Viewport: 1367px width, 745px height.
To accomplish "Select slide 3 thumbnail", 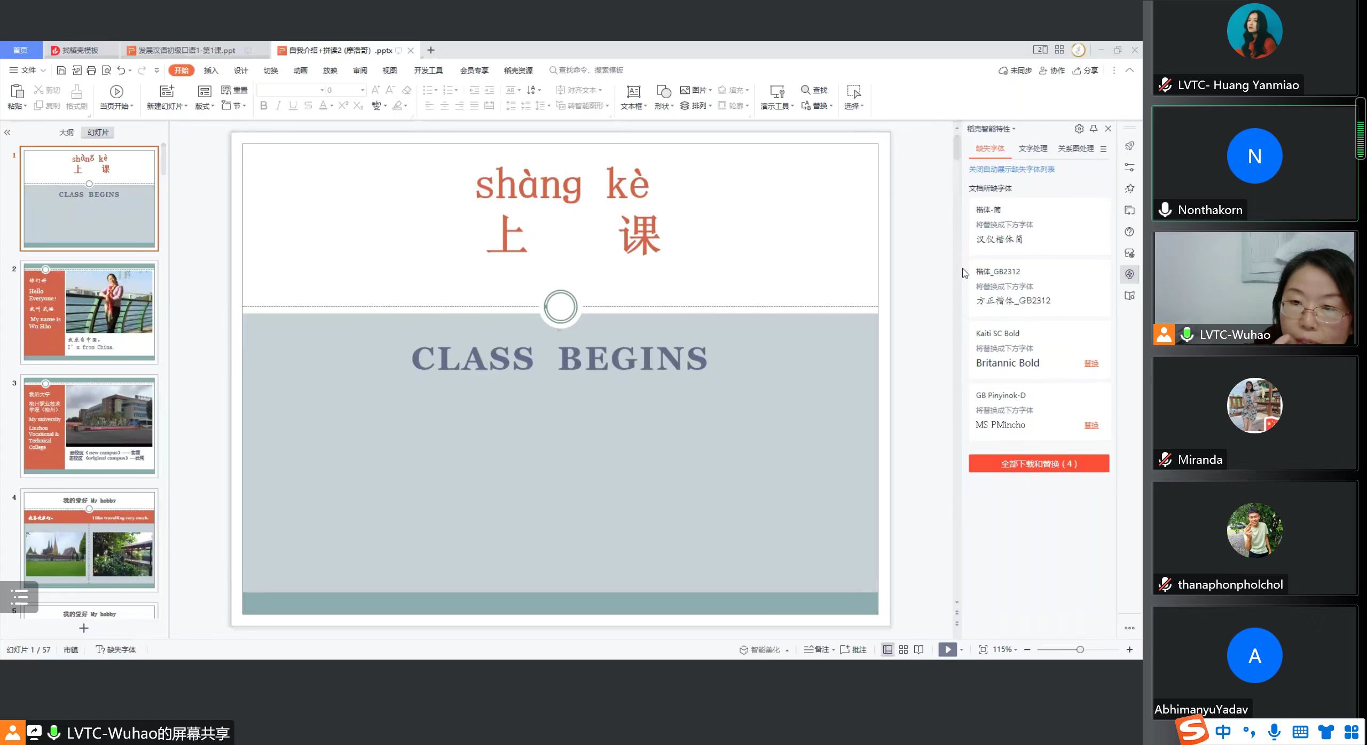I will (89, 425).
